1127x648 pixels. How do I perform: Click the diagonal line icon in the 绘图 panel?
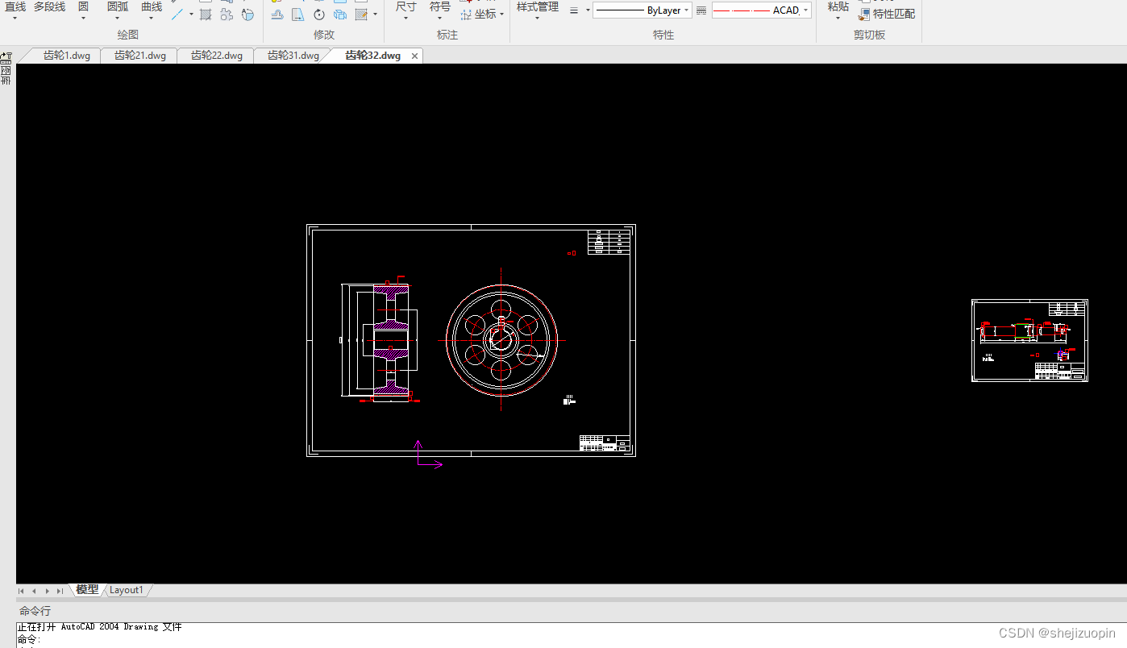[177, 14]
